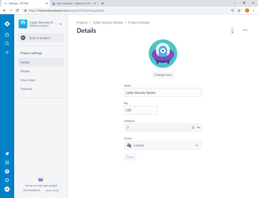The width and height of the screenshot is (258, 198).
Task: Click the Cyber Security project avatar in sidebar
Action: tap(23, 24)
